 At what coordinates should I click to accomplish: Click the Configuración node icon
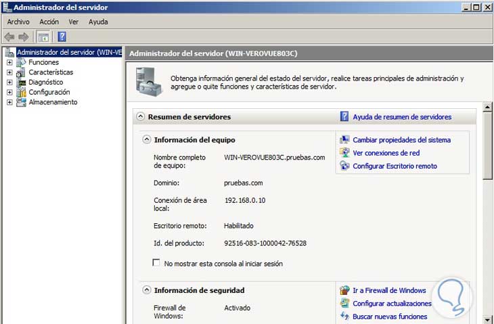(21, 92)
